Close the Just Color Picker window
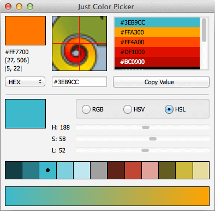The width and height of the screenshot is (215, 211). tap(8, 7)
